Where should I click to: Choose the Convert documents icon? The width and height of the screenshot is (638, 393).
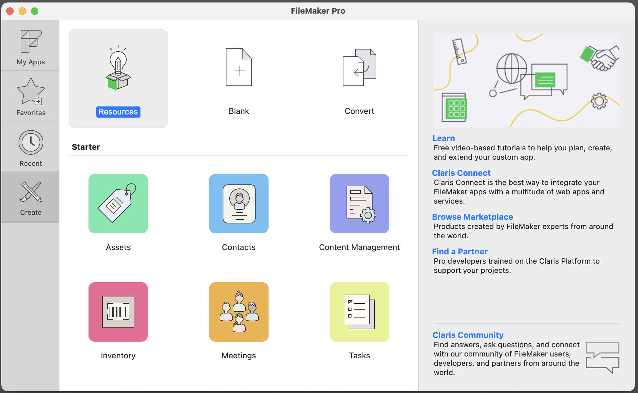tap(360, 67)
